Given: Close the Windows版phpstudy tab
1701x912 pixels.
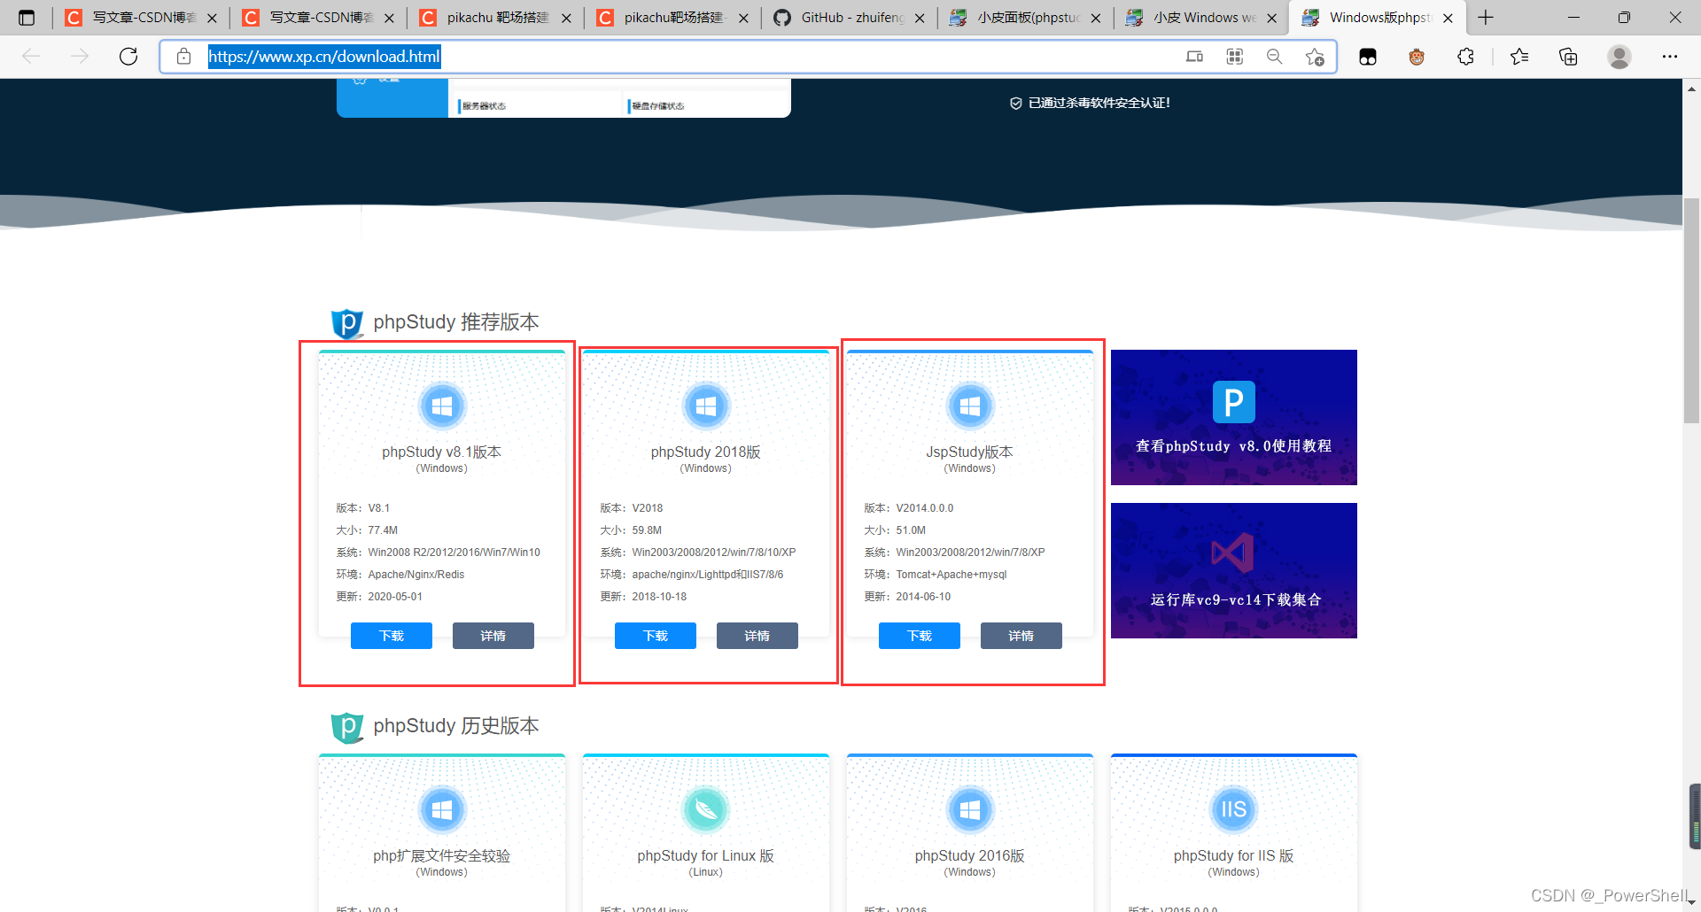Looking at the screenshot, I should click(x=1448, y=18).
